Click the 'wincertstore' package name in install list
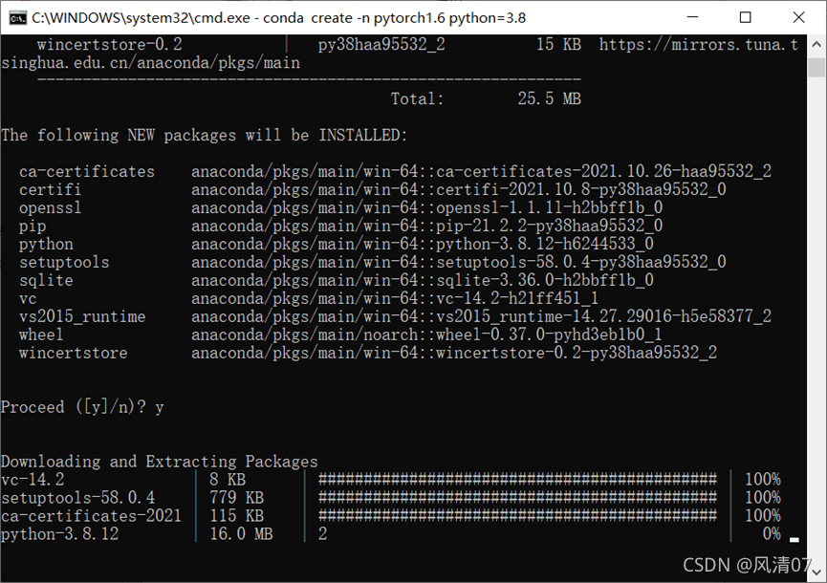827x583 pixels. (74, 353)
